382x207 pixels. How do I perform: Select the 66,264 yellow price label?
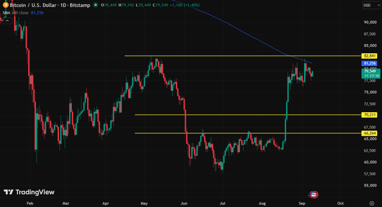[369, 134]
